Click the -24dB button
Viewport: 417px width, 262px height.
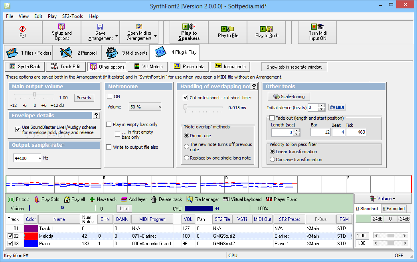point(377,219)
